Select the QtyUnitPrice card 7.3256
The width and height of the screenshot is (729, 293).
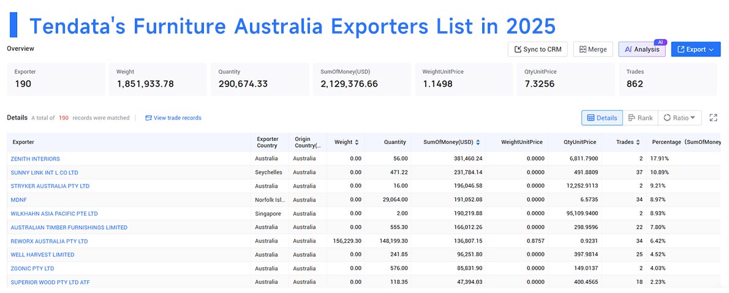click(566, 79)
